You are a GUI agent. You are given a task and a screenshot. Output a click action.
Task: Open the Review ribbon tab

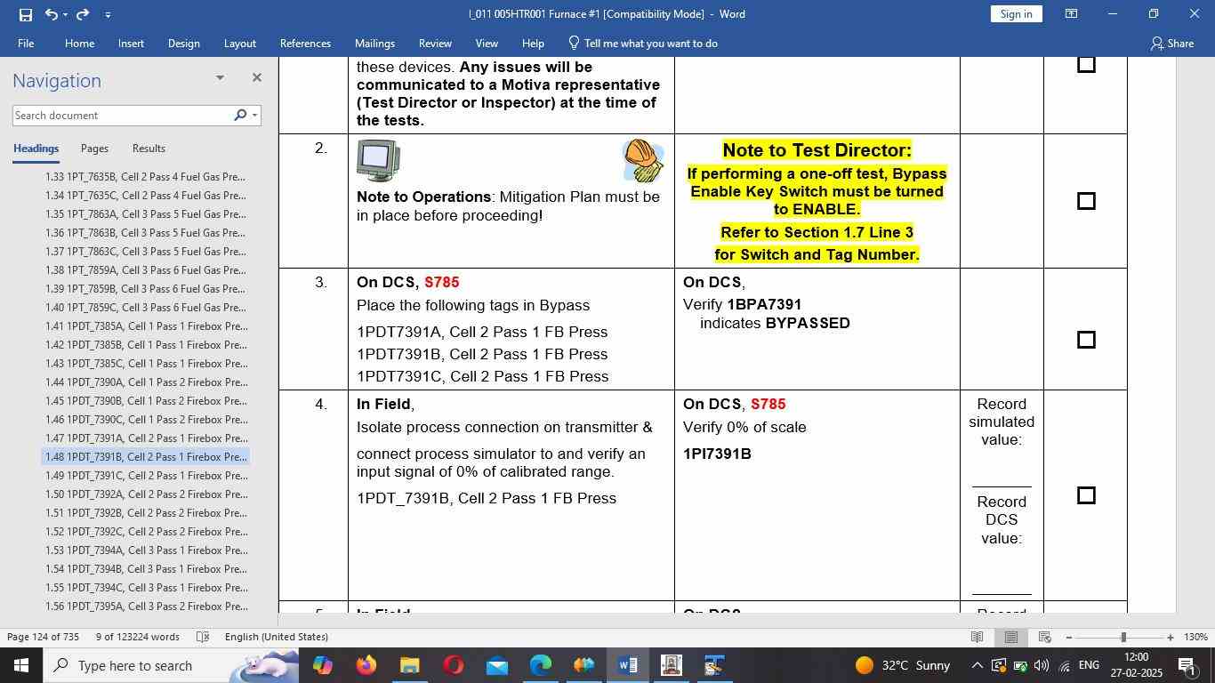435,43
